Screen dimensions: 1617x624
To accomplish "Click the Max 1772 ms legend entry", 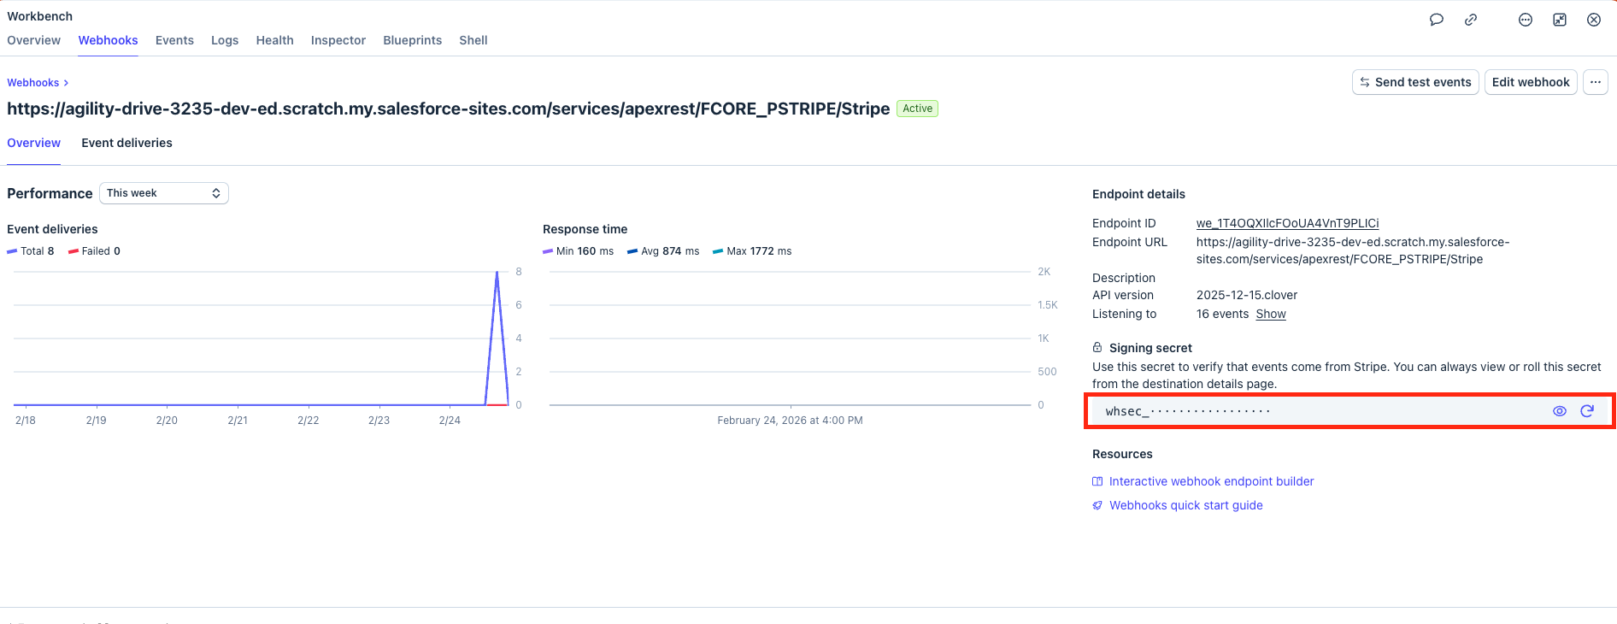I will (x=752, y=251).
